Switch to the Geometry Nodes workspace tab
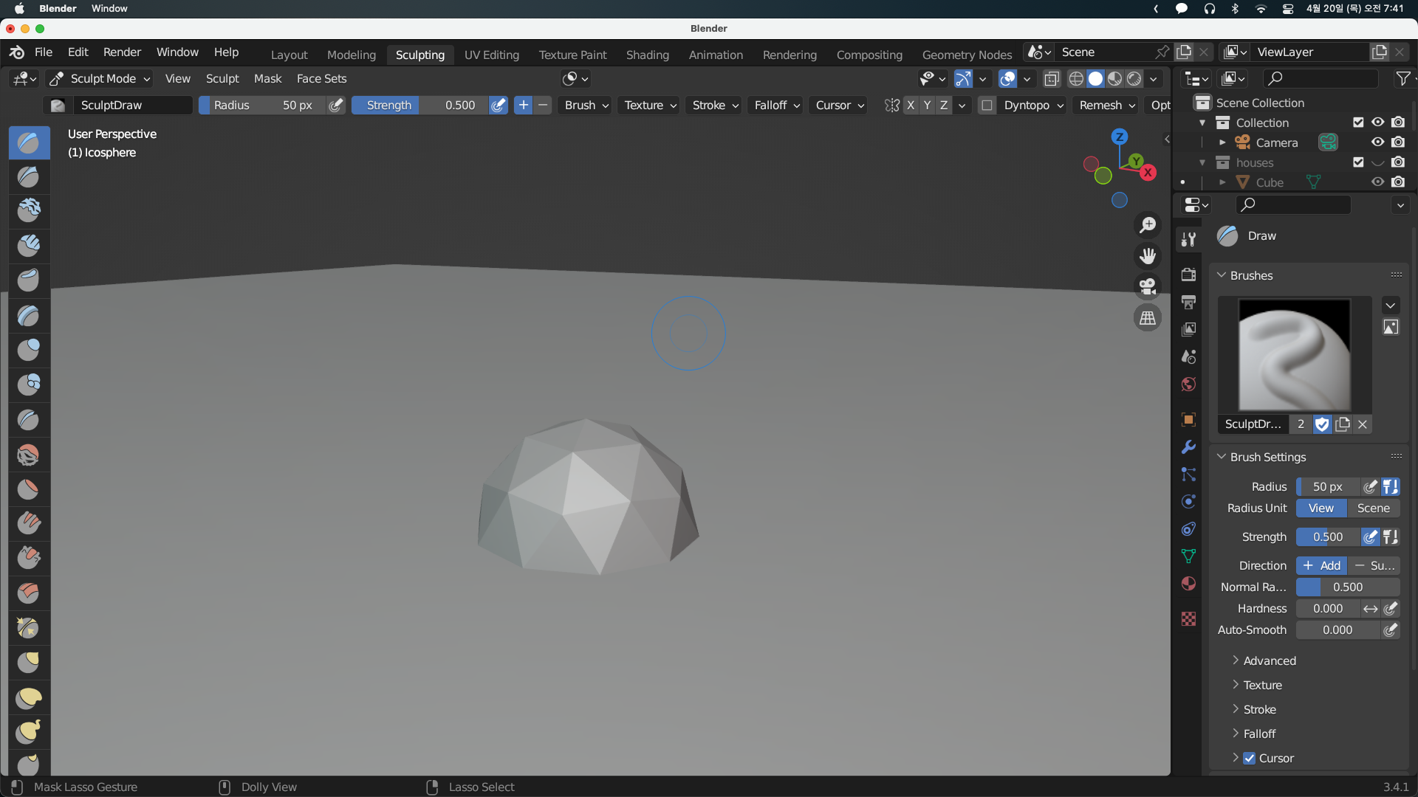 tap(967, 55)
